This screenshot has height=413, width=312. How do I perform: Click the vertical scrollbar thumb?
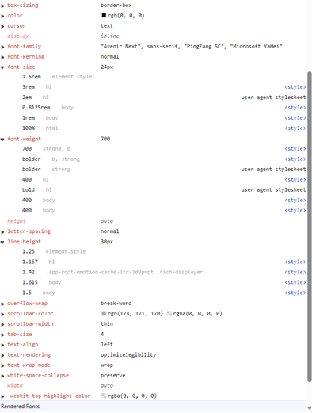click(310, 227)
